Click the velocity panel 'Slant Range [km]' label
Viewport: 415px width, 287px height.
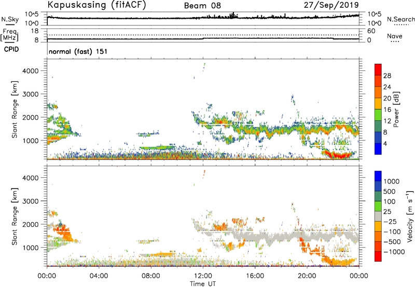(x=15, y=216)
